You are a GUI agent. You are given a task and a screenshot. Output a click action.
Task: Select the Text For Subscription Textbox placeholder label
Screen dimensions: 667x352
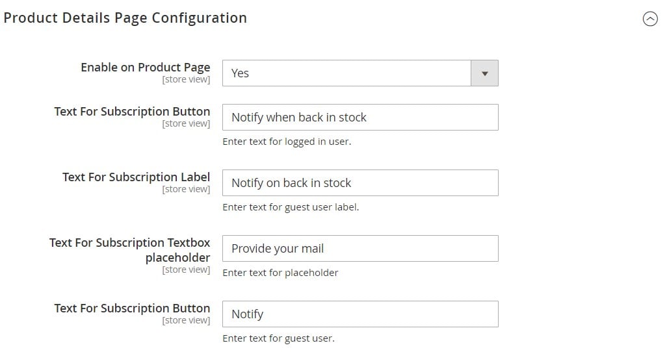tap(130, 250)
